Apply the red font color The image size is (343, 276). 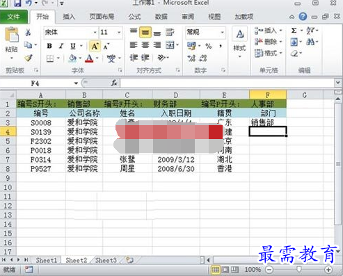(89, 58)
